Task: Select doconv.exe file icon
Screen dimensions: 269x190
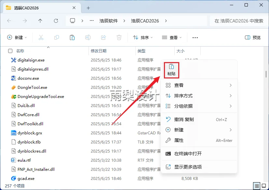Action: [14, 78]
